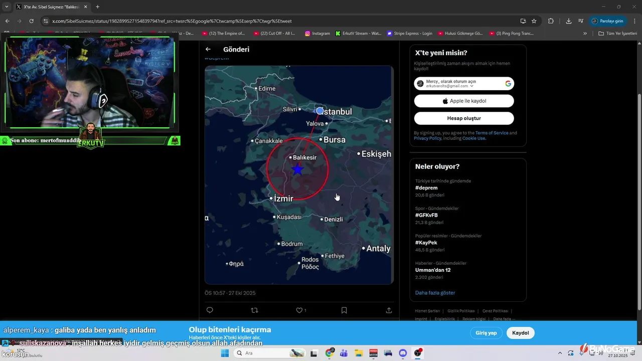The image size is (642, 361).
Task: Open the Cut Off - All I... bookmark
Action: pos(275,34)
